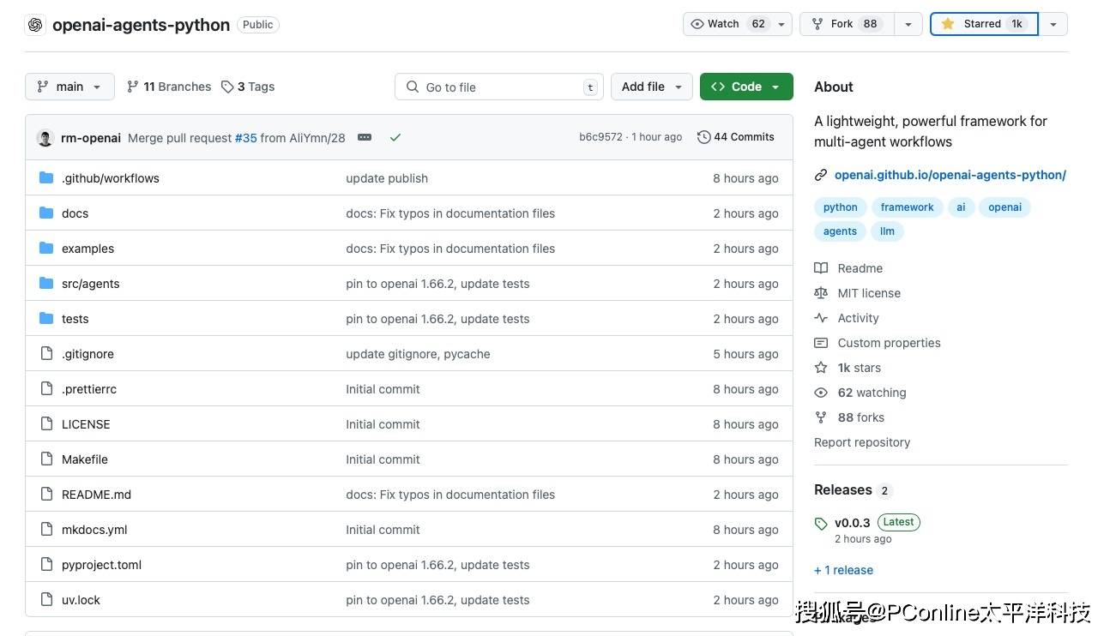
Task: Open the 11 Branches view
Action: click(x=169, y=87)
